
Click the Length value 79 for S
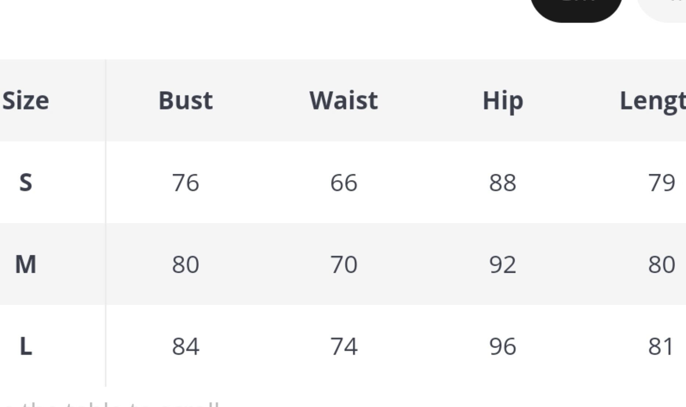661,183
